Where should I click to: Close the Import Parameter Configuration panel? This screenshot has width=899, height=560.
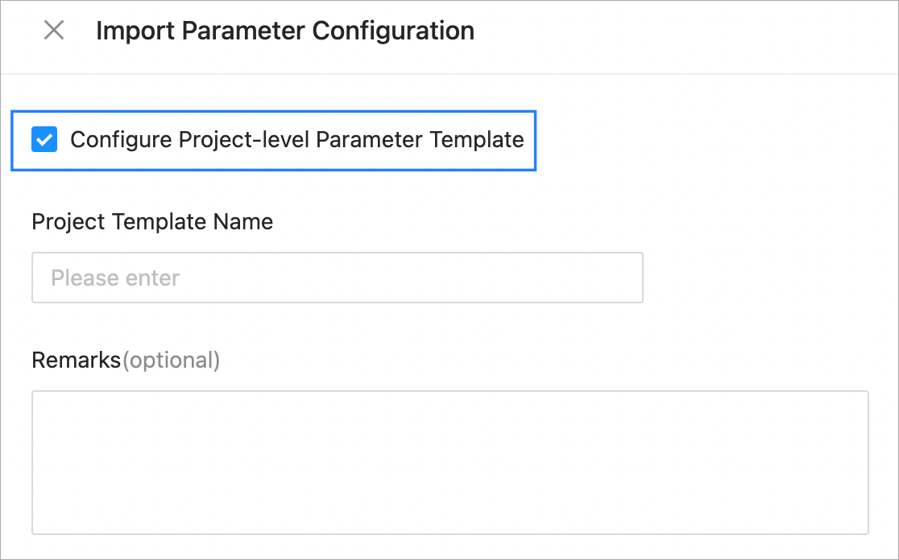(x=54, y=31)
